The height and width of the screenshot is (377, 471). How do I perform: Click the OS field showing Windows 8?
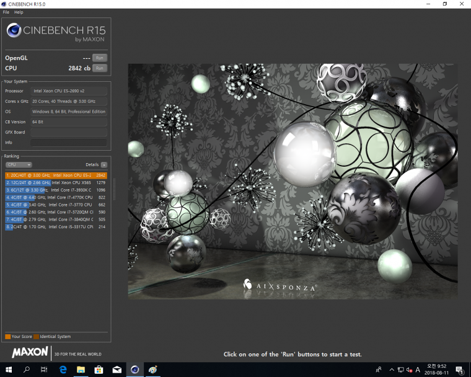tap(69, 112)
